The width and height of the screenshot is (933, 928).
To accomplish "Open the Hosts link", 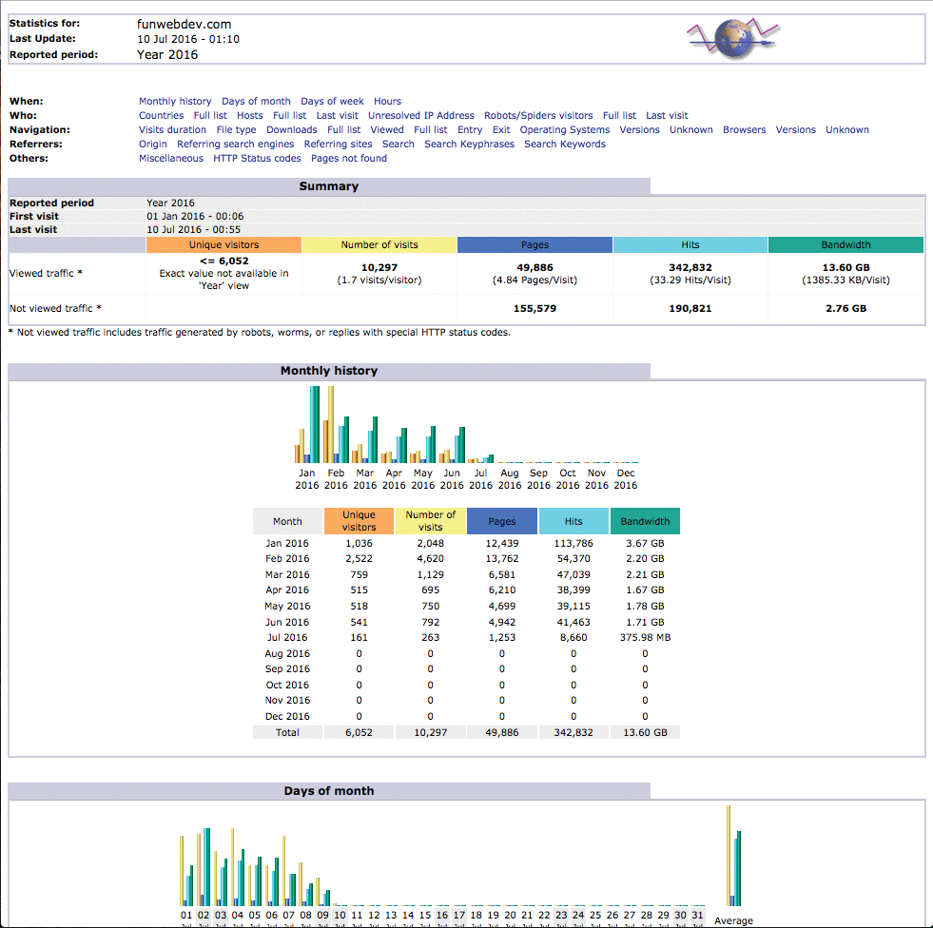I will pyautogui.click(x=249, y=116).
